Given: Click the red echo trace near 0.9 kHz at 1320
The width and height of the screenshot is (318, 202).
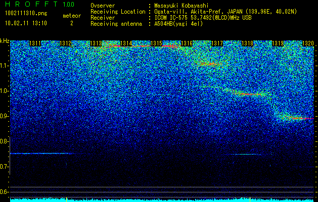Looking at the screenshot, I should tap(303, 118).
